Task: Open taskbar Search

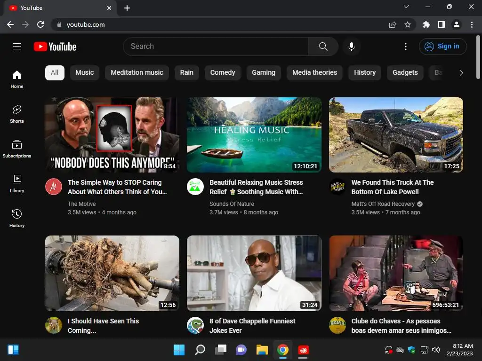Action: pos(200,350)
